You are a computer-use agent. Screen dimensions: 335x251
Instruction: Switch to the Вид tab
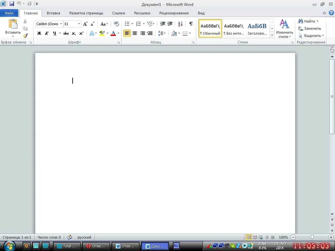coord(201,13)
